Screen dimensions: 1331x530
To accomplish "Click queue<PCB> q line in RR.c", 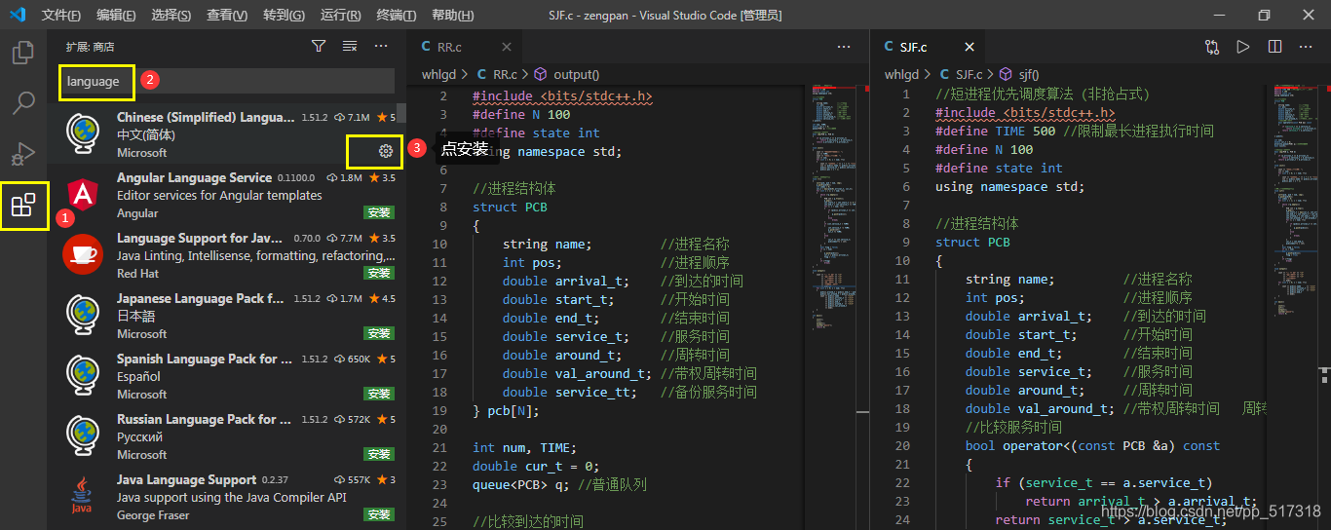I will click(559, 484).
